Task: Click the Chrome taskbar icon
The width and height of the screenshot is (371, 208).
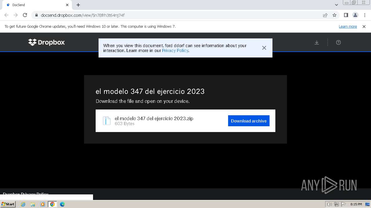Action: tap(52, 204)
